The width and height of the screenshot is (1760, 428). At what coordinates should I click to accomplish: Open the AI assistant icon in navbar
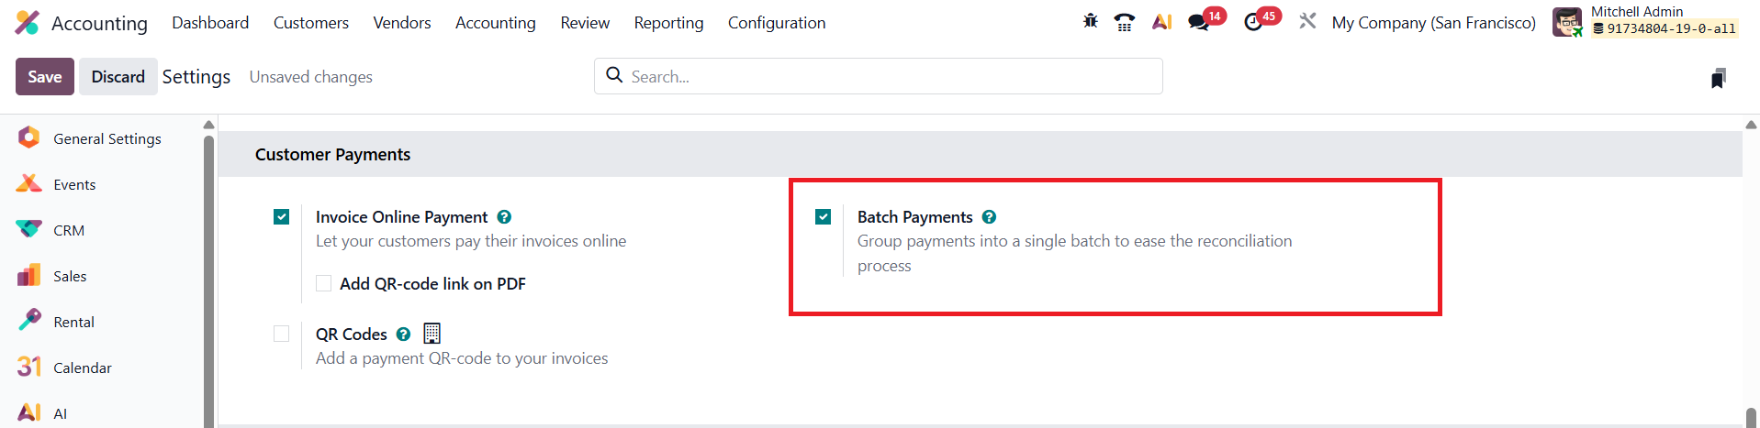[x=1161, y=22]
